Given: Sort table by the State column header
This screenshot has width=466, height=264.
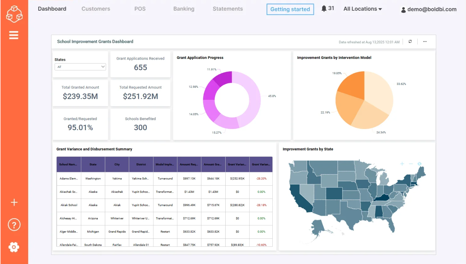Looking at the screenshot, I should (93, 164).
